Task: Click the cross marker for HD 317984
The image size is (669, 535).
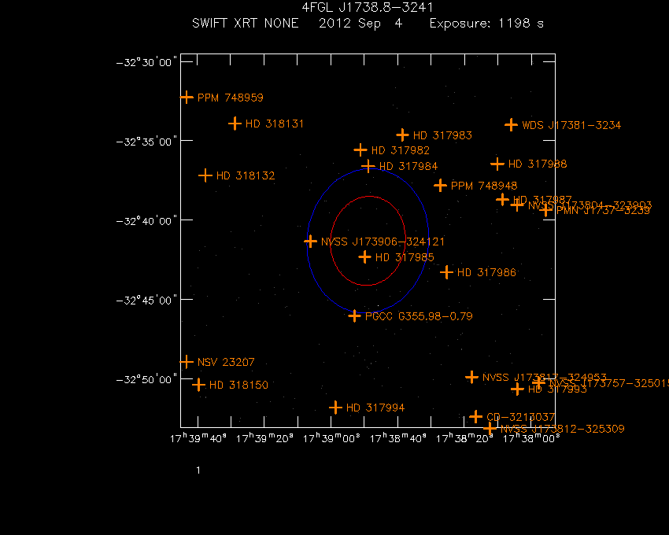Action: coord(368,166)
